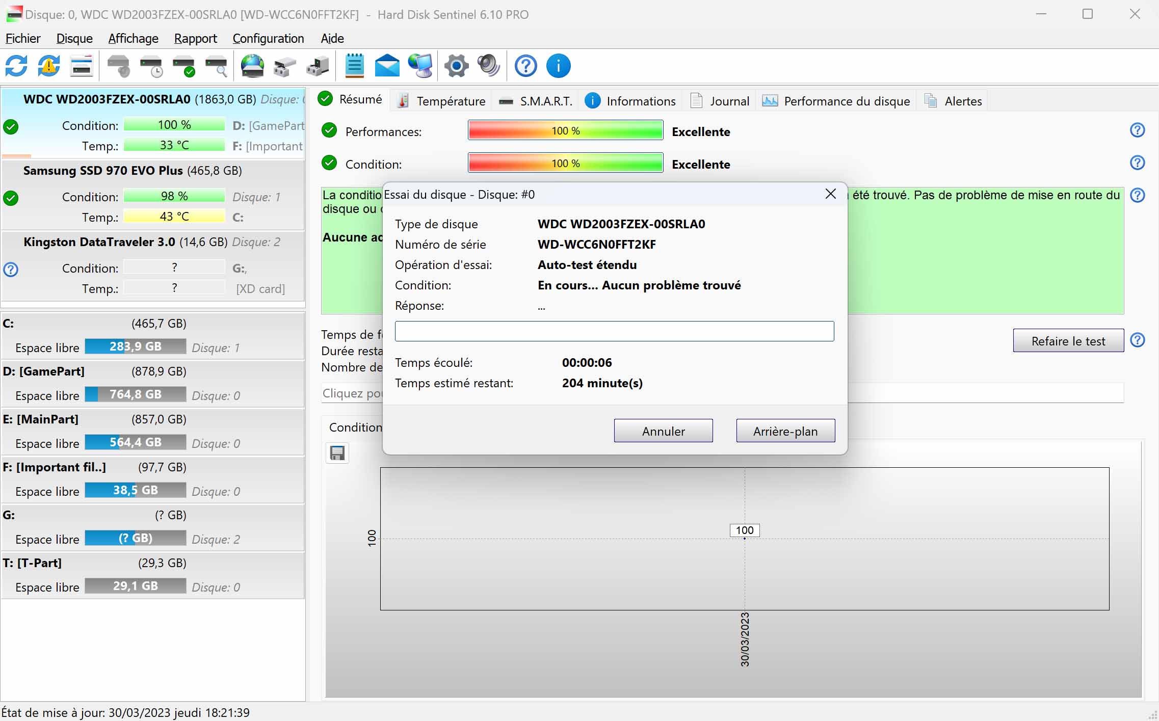The image size is (1159, 721).
Task: Click the blue envelope email icon
Action: (387, 66)
